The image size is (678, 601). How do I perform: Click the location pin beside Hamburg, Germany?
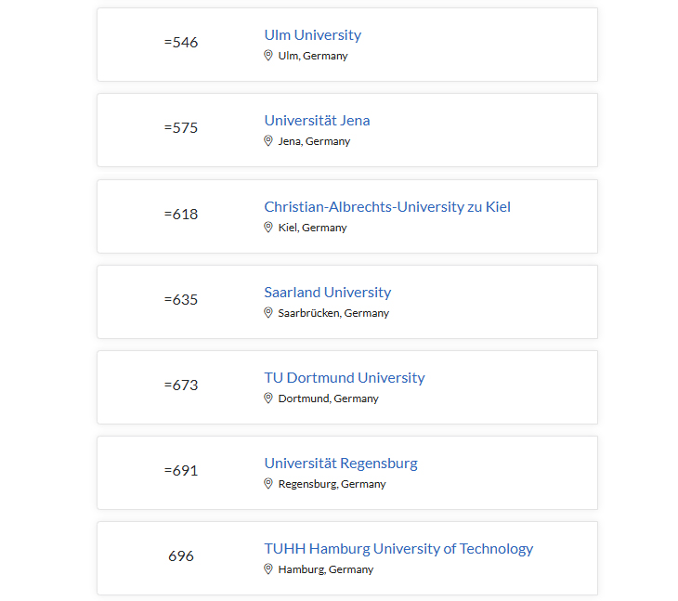coord(268,569)
